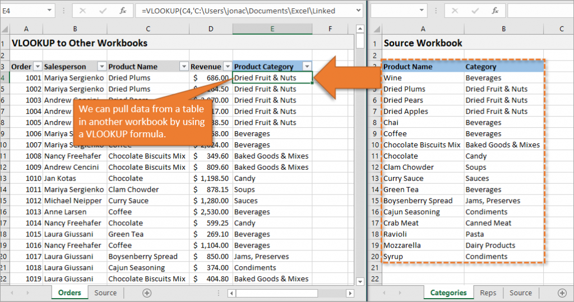Click the Enter checkmark in right formula bar
Screen dimensions: 574x302
pos(474,11)
